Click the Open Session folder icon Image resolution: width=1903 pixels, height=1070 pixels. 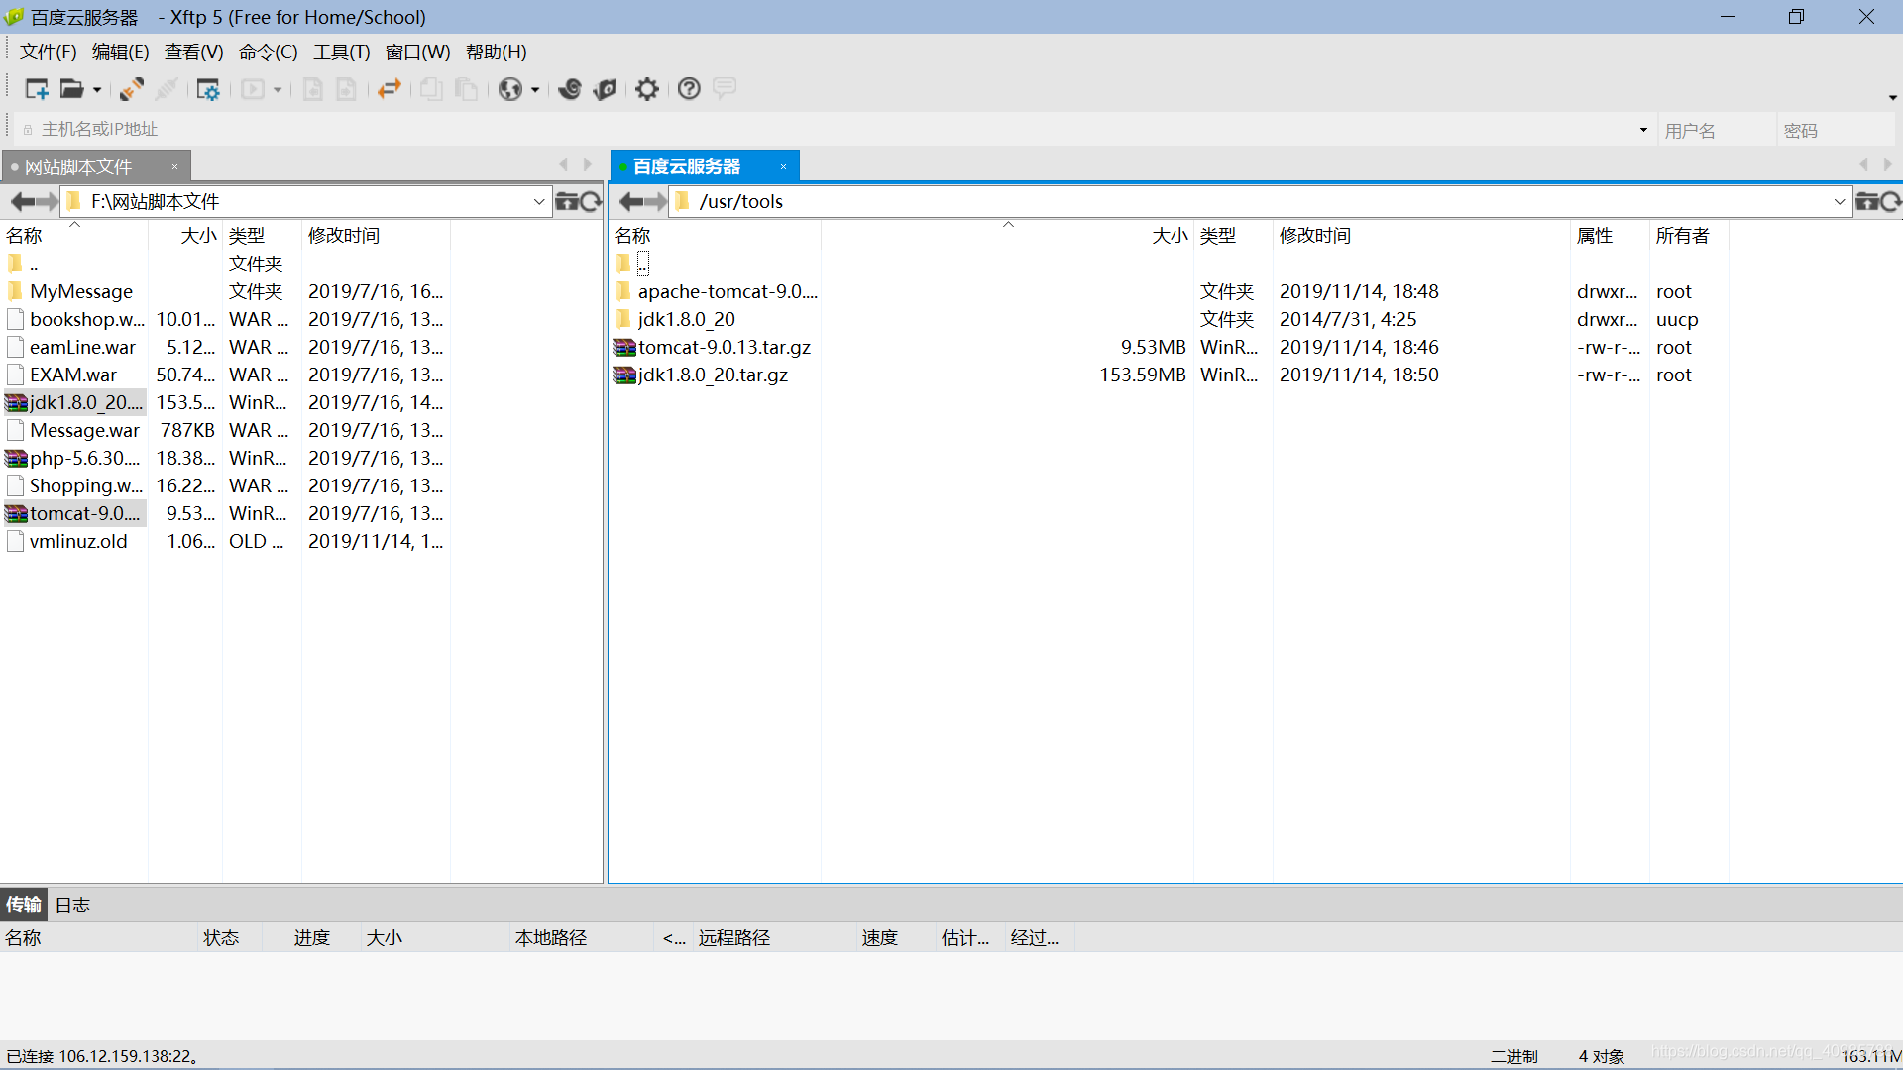pyautogui.click(x=71, y=89)
